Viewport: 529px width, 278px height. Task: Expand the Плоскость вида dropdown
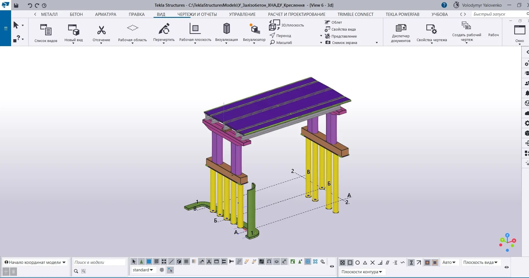click(480, 262)
